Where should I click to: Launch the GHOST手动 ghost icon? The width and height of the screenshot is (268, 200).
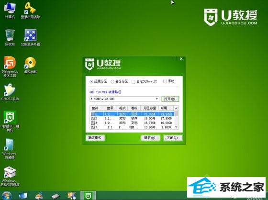coord(10,92)
